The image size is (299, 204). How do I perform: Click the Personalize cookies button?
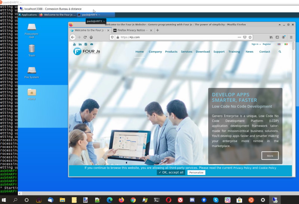pos(196,173)
